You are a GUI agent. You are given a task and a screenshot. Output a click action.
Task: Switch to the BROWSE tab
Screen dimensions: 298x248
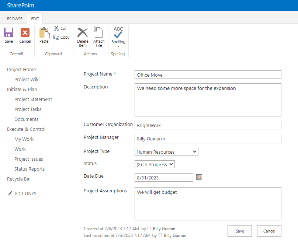(15, 19)
